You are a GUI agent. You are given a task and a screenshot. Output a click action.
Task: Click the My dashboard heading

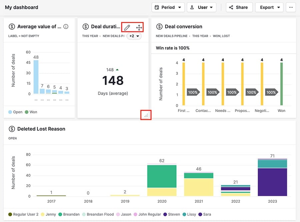(21, 7)
